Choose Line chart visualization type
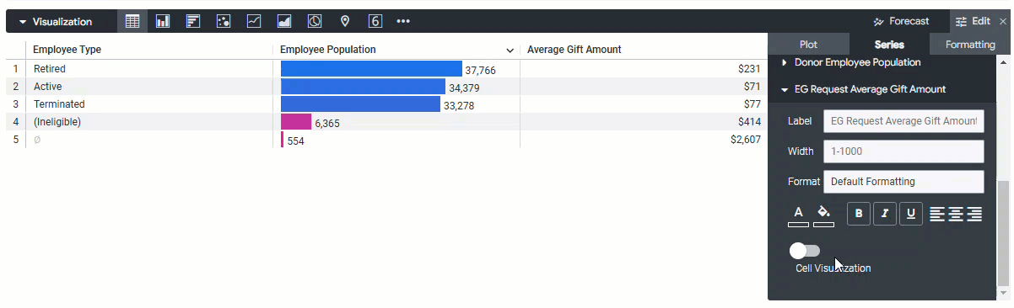This screenshot has width=1014, height=308. click(x=253, y=21)
